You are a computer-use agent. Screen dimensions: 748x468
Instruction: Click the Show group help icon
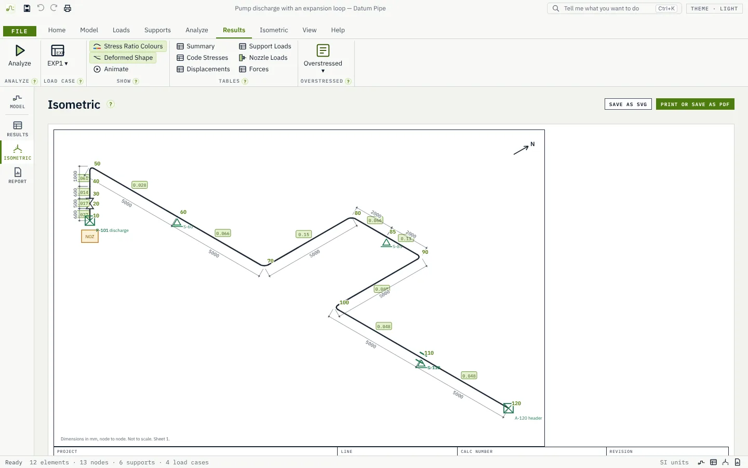coord(136,81)
